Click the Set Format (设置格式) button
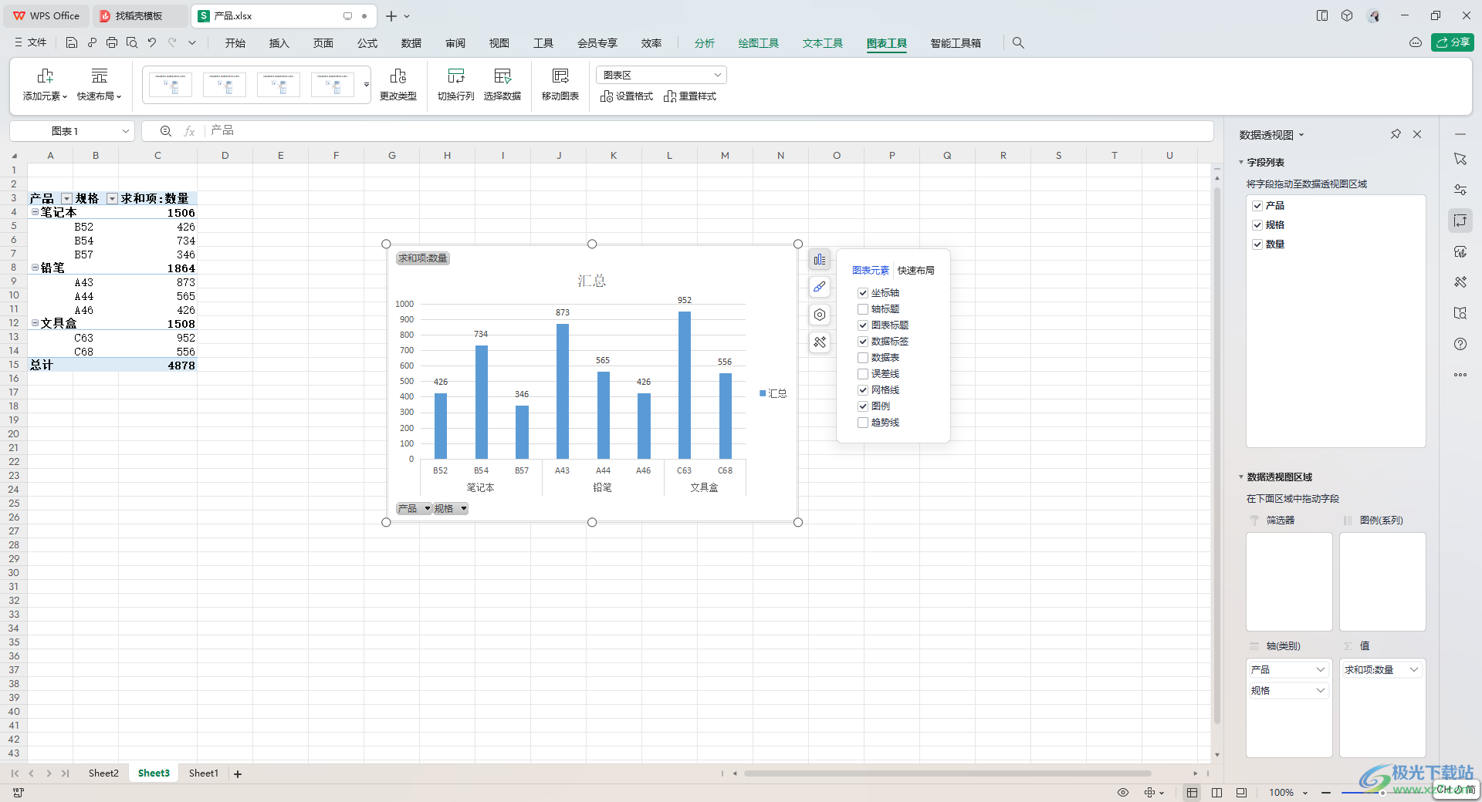The image size is (1482, 802). click(x=627, y=96)
